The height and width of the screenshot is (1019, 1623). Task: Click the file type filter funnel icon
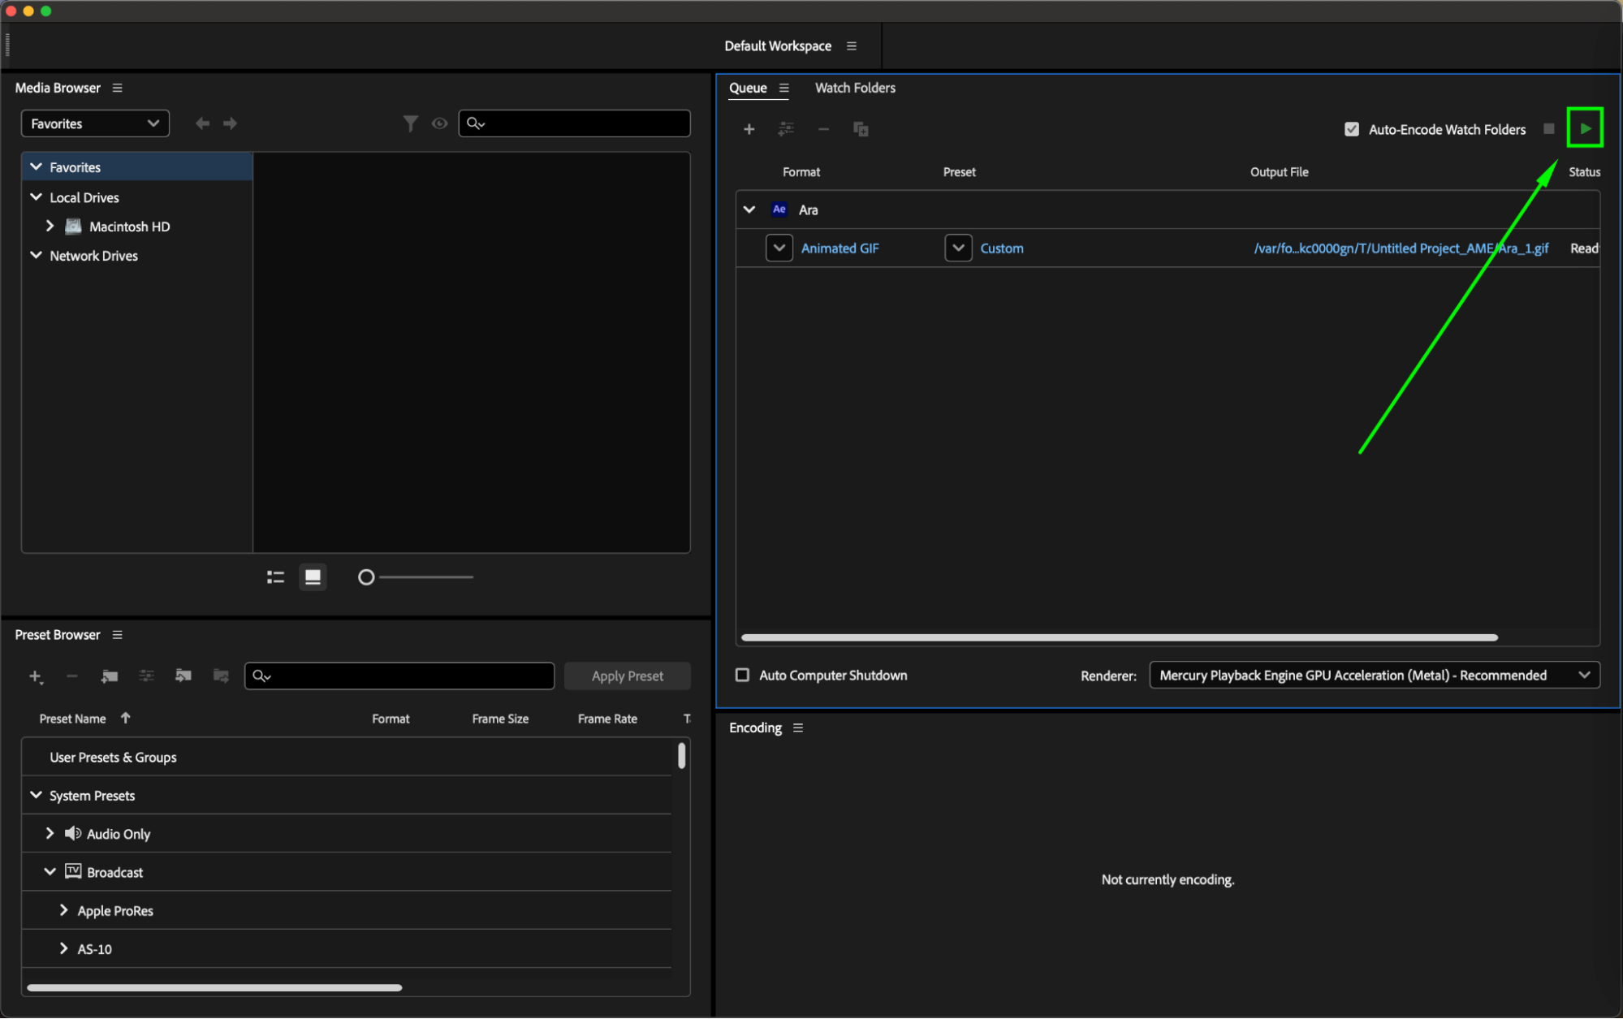coord(411,123)
